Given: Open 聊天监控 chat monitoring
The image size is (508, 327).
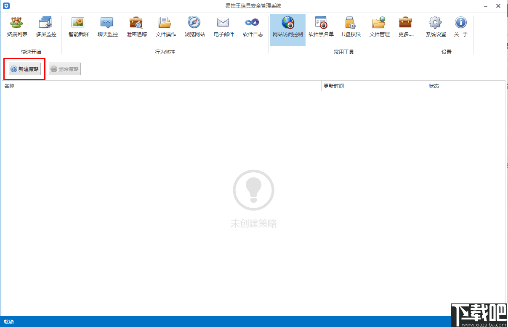Looking at the screenshot, I should (107, 27).
